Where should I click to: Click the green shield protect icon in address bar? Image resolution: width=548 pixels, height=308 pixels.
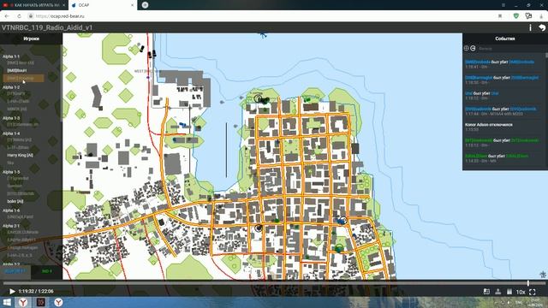(x=515, y=16)
